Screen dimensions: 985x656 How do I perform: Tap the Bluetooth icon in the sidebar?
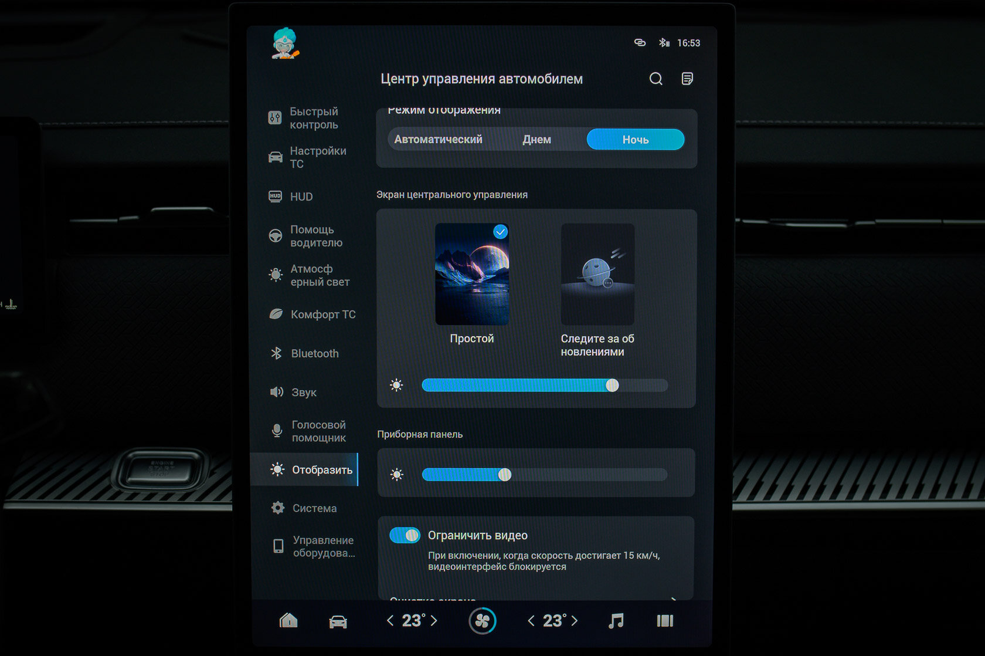pos(276,353)
